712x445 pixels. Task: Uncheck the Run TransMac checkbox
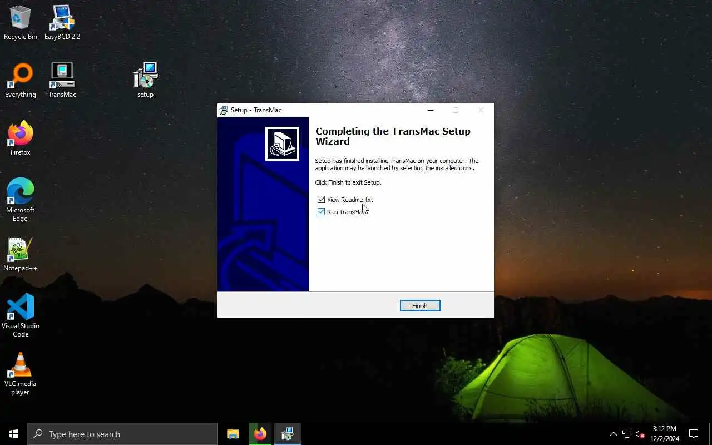(321, 211)
